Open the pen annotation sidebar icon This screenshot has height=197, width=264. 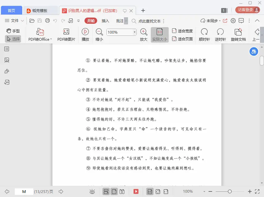[7, 71]
